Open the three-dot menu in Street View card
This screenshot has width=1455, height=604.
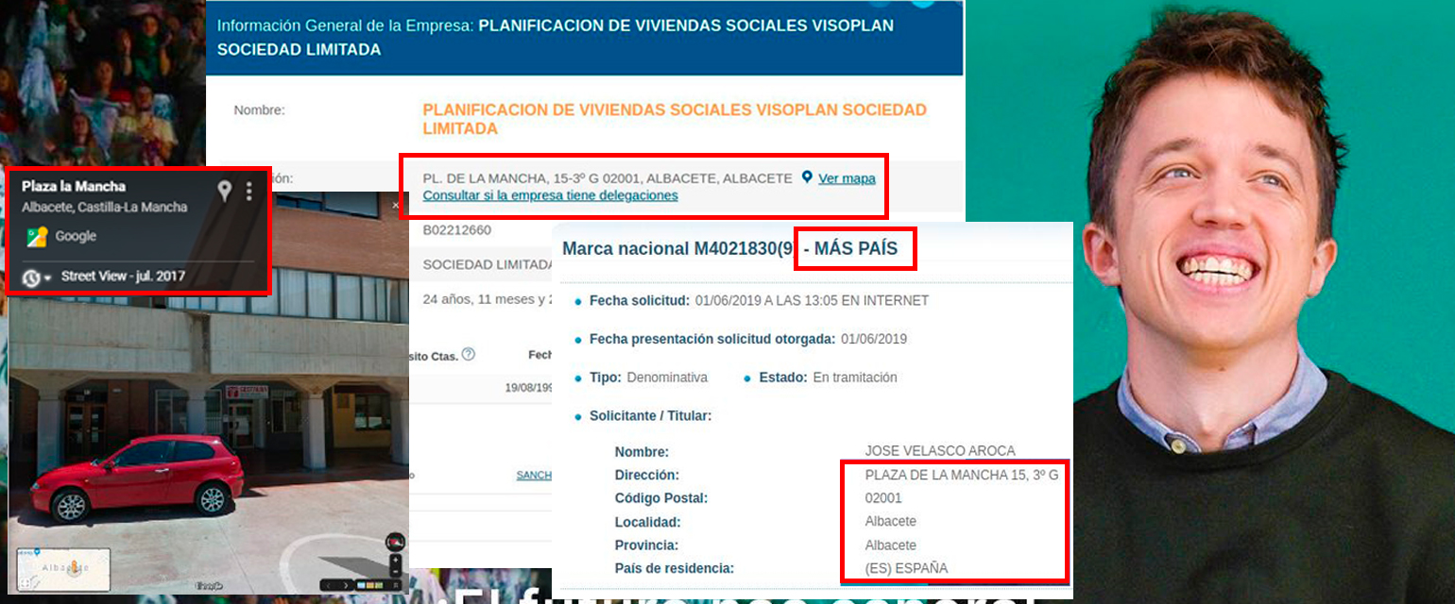point(248,192)
